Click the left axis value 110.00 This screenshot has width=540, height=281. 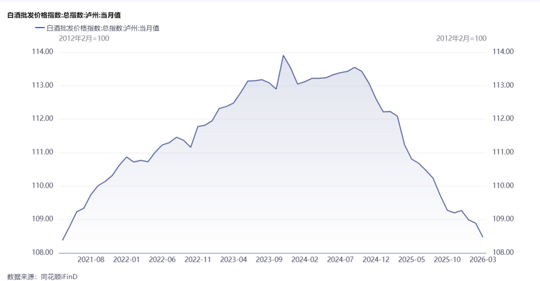point(42,185)
